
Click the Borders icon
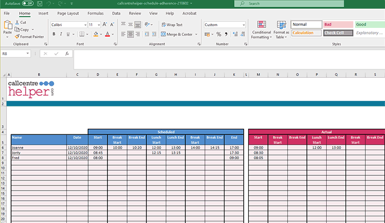click(x=82, y=34)
